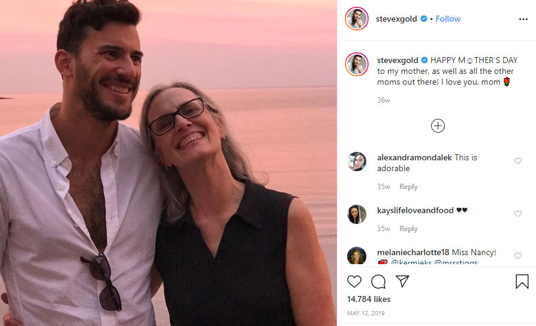The width and height of the screenshot is (536, 326).
Task: Open the comment bubble icon
Action: pos(378,282)
